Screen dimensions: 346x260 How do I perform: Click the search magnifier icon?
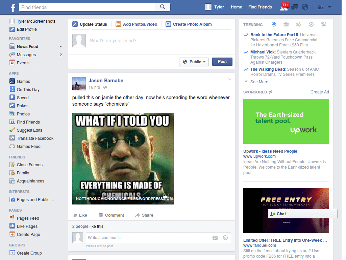(163, 7)
